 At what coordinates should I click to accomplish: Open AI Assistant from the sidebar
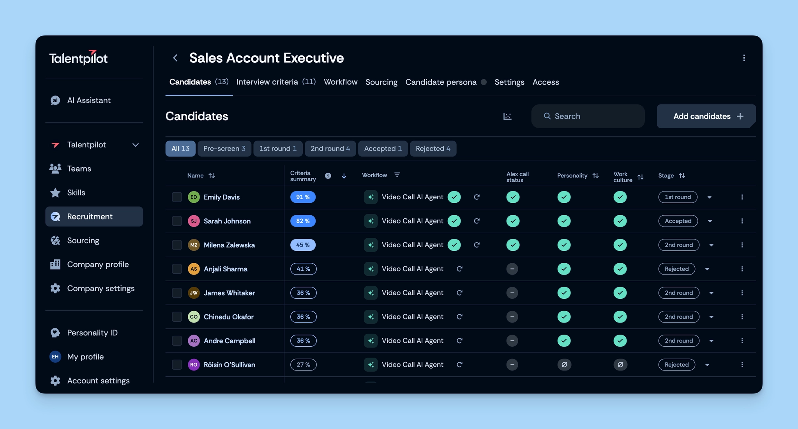89,101
